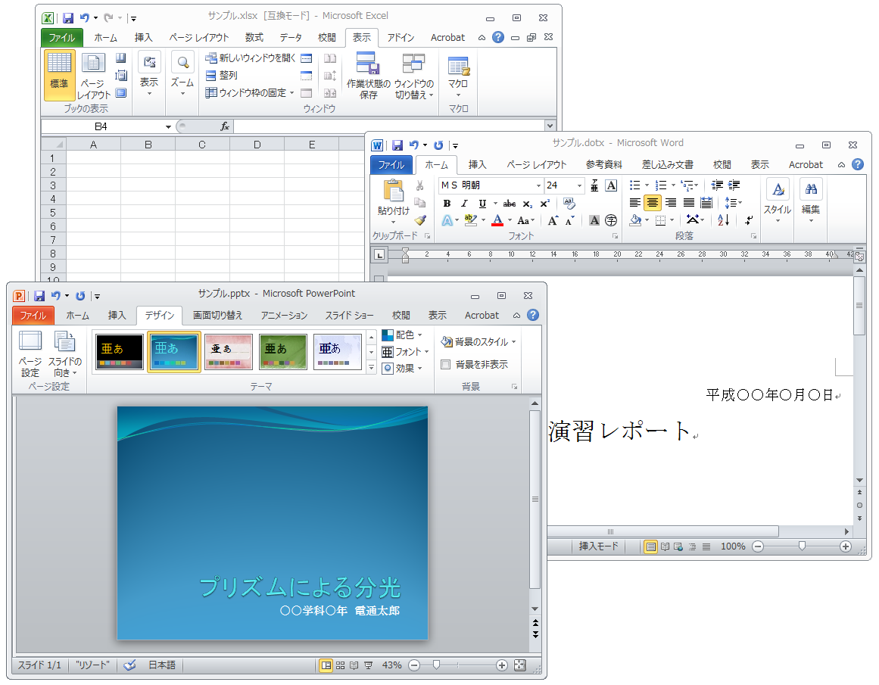Viewport: 879px width, 685px height.
Task: Open Background Styles (背景のスタイル) dropdown
Action: coord(478,341)
